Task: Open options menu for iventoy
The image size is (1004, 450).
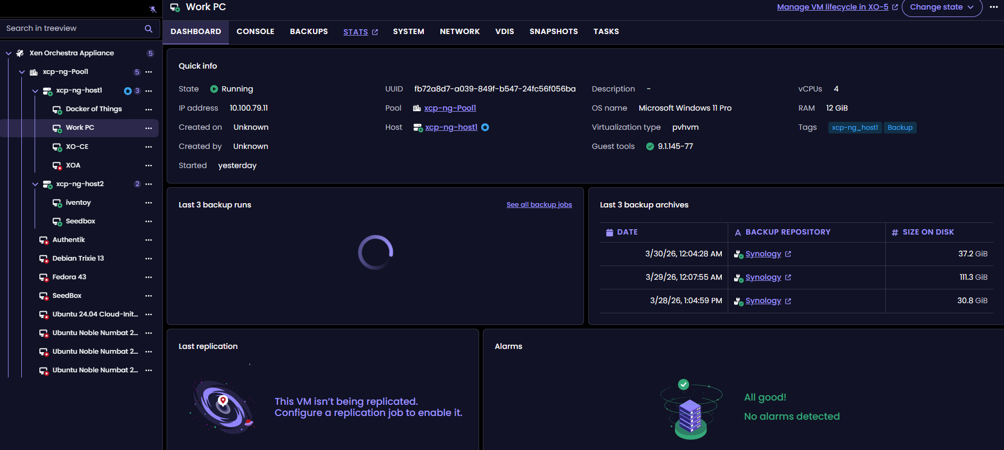Action: click(149, 203)
